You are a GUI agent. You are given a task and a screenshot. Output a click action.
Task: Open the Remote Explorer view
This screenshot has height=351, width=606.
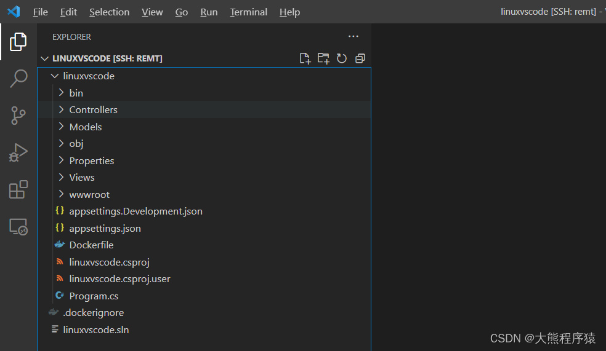click(18, 227)
